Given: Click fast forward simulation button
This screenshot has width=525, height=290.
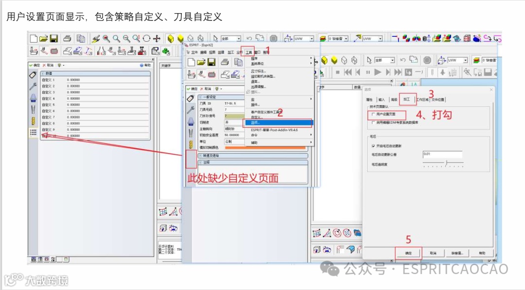Looking at the screenshot, I should 398,72.
